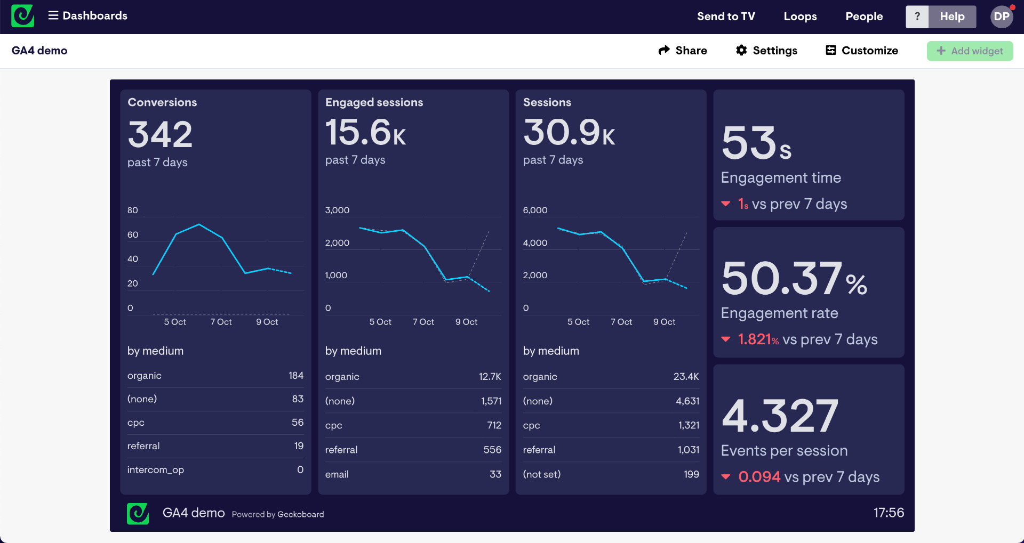
Task: Open the People page
Action: pos(864,17)
